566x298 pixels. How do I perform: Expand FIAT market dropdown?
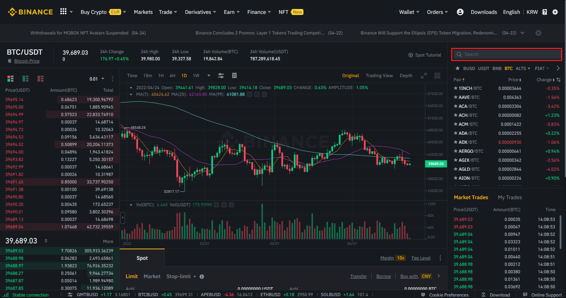click(542, 69)
